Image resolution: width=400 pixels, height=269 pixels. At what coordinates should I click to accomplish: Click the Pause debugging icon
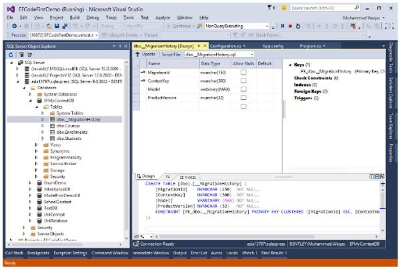(283, 25)
